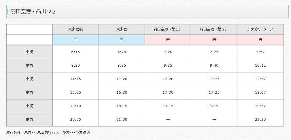Select the シナガワ グース column header
The image size is (291, 140).
(x=260, y=29)
